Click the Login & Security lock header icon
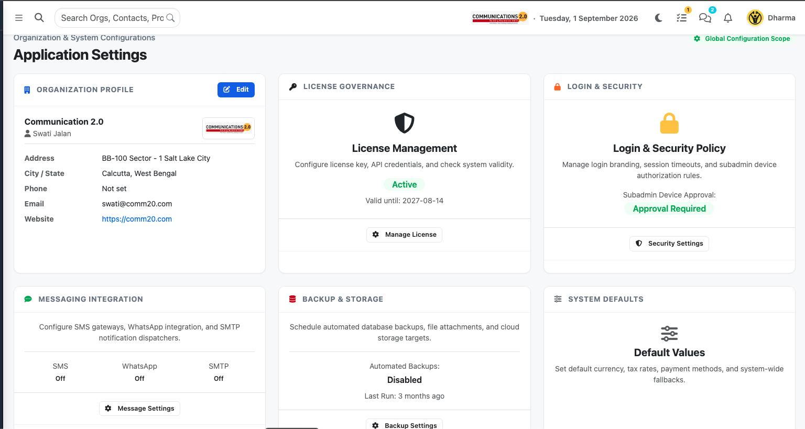This screenshot has height=429, width=805. coord(558,86)
